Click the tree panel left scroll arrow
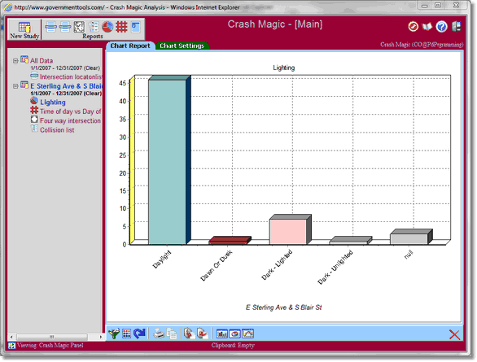The image size is (477, 362). click(11, 337)
